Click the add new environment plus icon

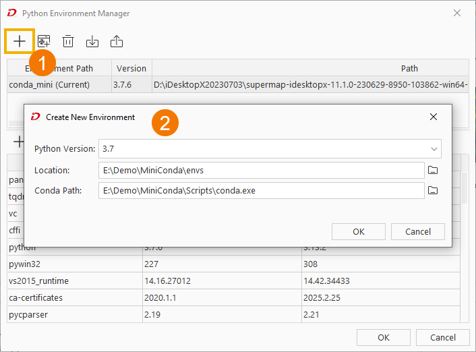click(x=20, y=41)
